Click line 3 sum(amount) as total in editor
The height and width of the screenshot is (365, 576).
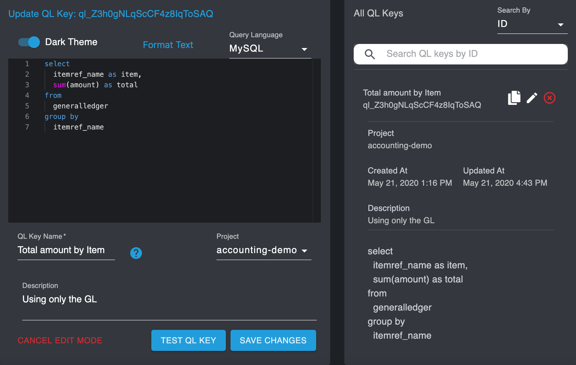(95, 85)
